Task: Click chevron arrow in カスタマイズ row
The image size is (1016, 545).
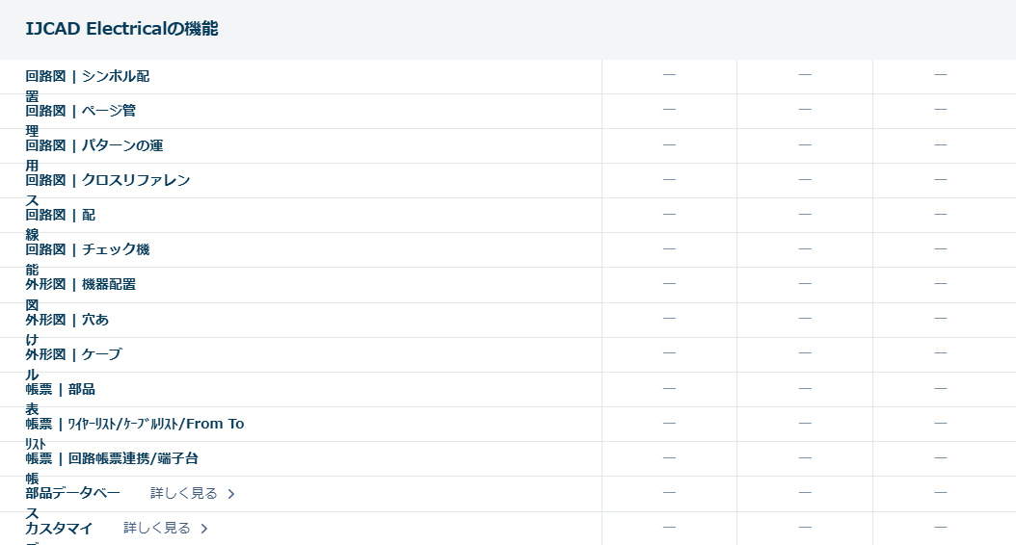Action: 204,529
